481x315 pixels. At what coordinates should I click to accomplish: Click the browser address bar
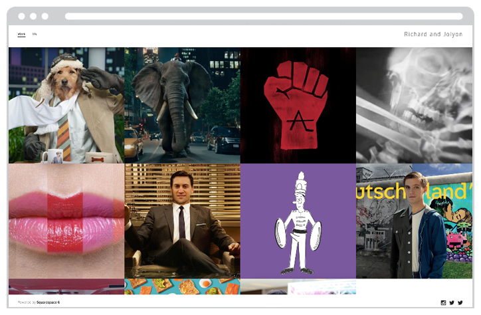click(264, 16)
